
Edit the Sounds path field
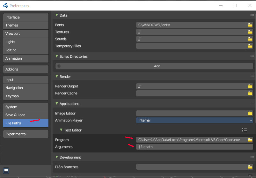pos(191,39)
